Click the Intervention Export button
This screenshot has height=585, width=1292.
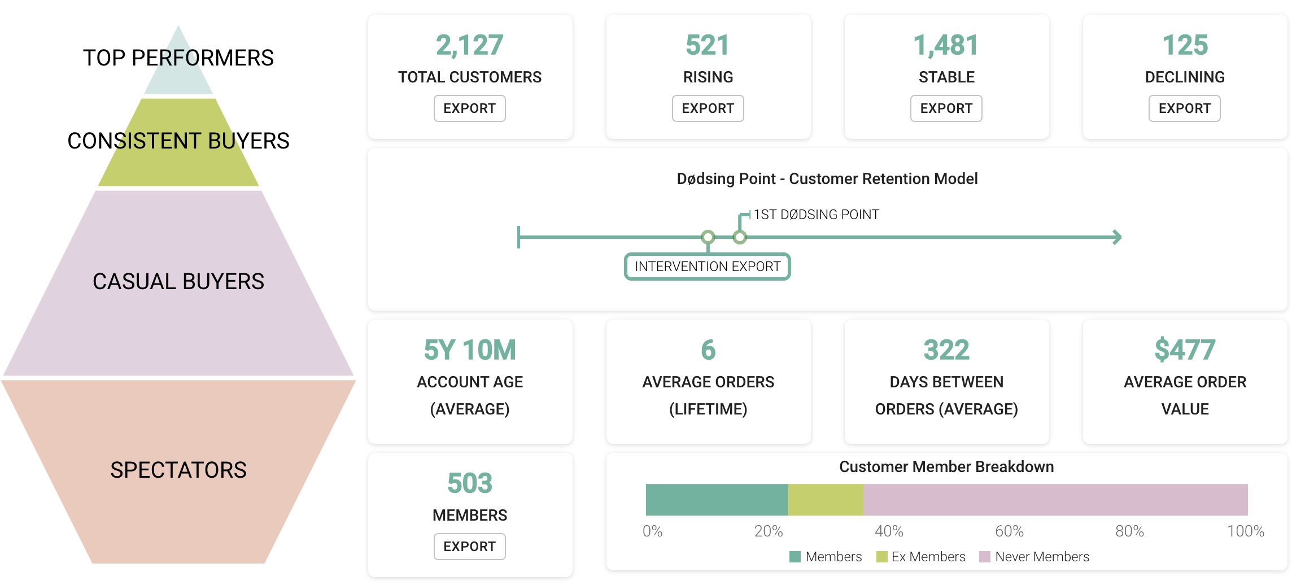click(707, 267)
